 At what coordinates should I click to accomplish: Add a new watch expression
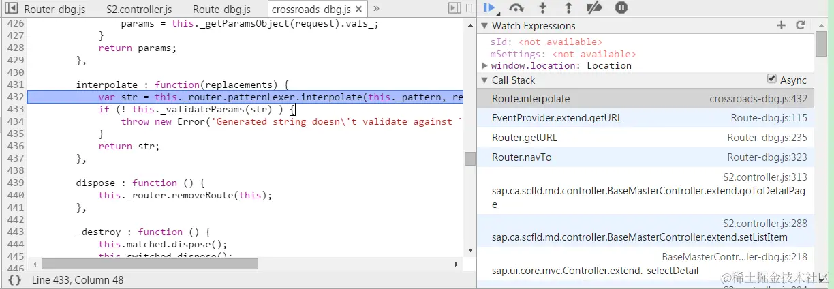[782, 25]
